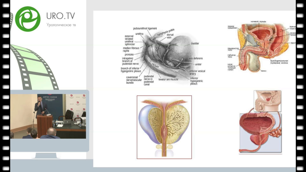Click the laptop on the conference table
Screen dimensions: 306x172
[x=68, y=122]
